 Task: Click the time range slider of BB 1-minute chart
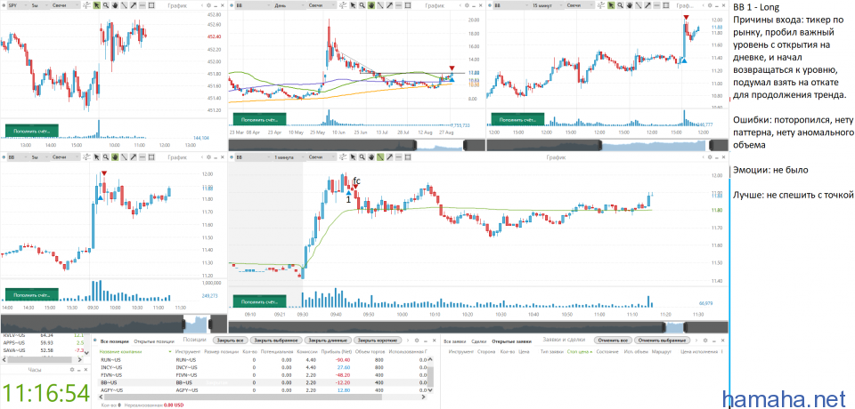coord(478,327)
